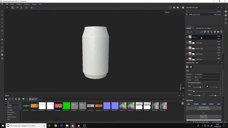
Task: Delete the selected layer with trash icon
Action: tap(222, 32)
